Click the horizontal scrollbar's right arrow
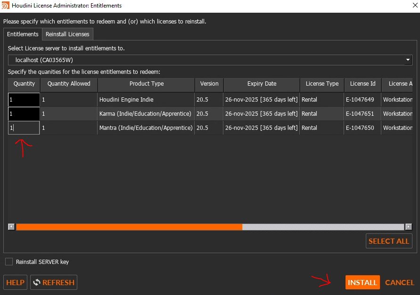Image resolution: width=420 pixels, height=295 pixels. point(409,227)
